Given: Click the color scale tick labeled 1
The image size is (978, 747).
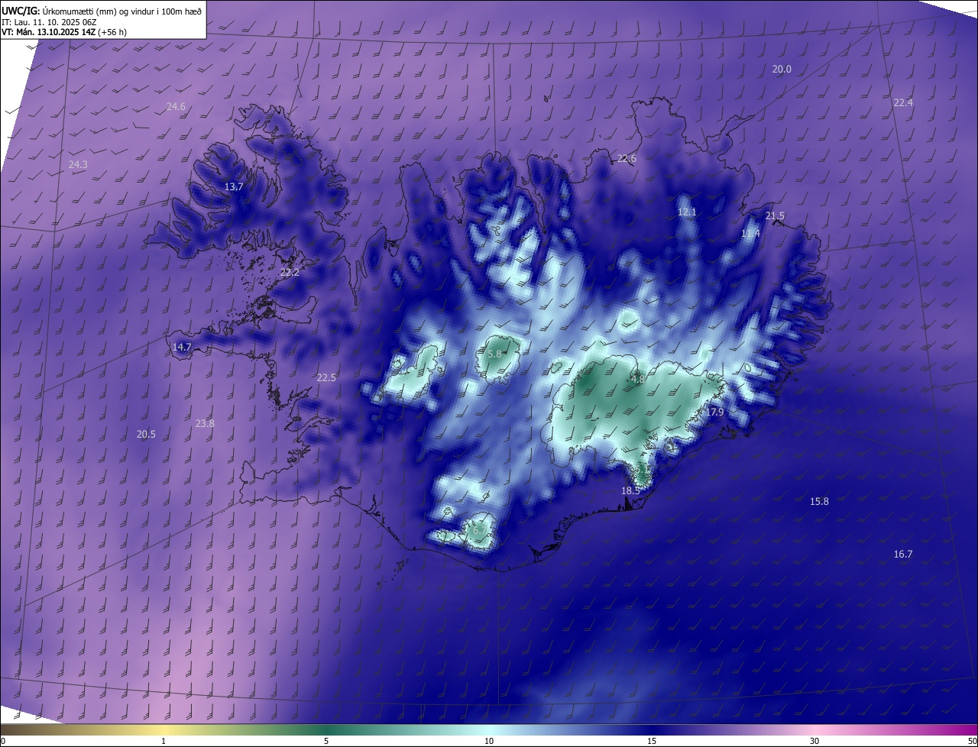Looking at the screenshot, I should (x=164, y=741).
